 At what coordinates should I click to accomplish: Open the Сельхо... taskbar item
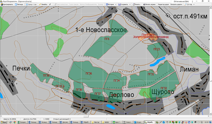[x=128, y=122]
